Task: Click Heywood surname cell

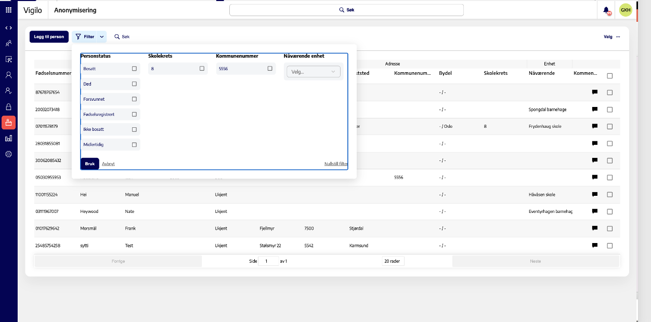Action: click(x=89, y=211)
